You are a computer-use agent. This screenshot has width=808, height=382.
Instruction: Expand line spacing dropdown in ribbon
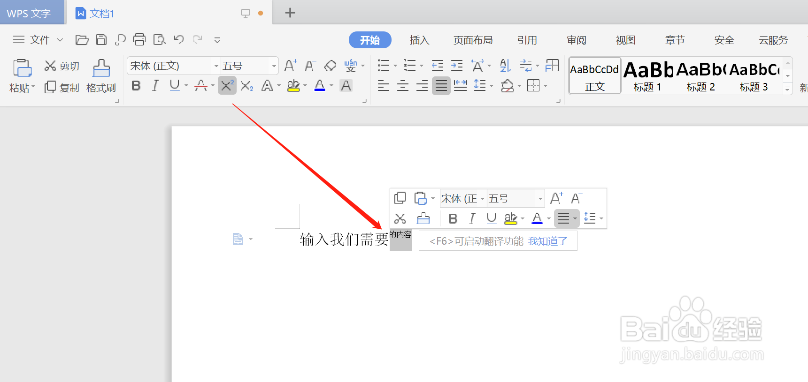[492, 86]
